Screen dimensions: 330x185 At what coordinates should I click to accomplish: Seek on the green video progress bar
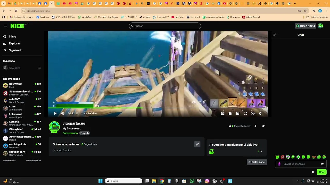158,108
